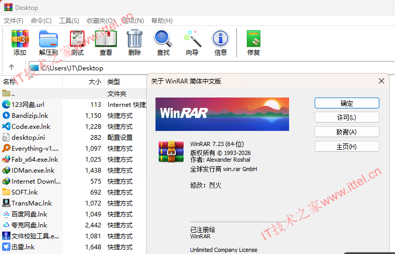Select the 文件校验工具 shortcut icon

click(x=6, y=236)
